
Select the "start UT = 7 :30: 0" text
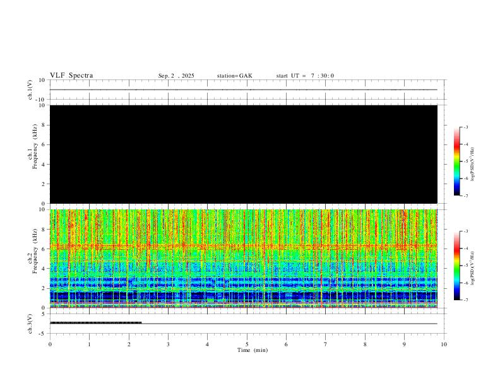pyautogui.click(x=305, y=76)
